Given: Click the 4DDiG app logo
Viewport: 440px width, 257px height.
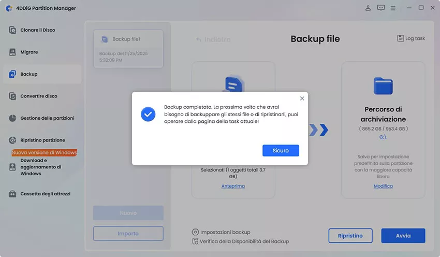Looking at the screenshot, I should pos(9,8).
